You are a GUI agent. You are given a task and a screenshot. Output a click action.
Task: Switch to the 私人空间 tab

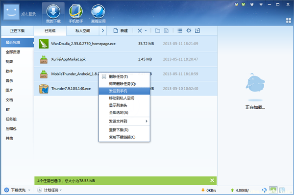pos(82,31)
